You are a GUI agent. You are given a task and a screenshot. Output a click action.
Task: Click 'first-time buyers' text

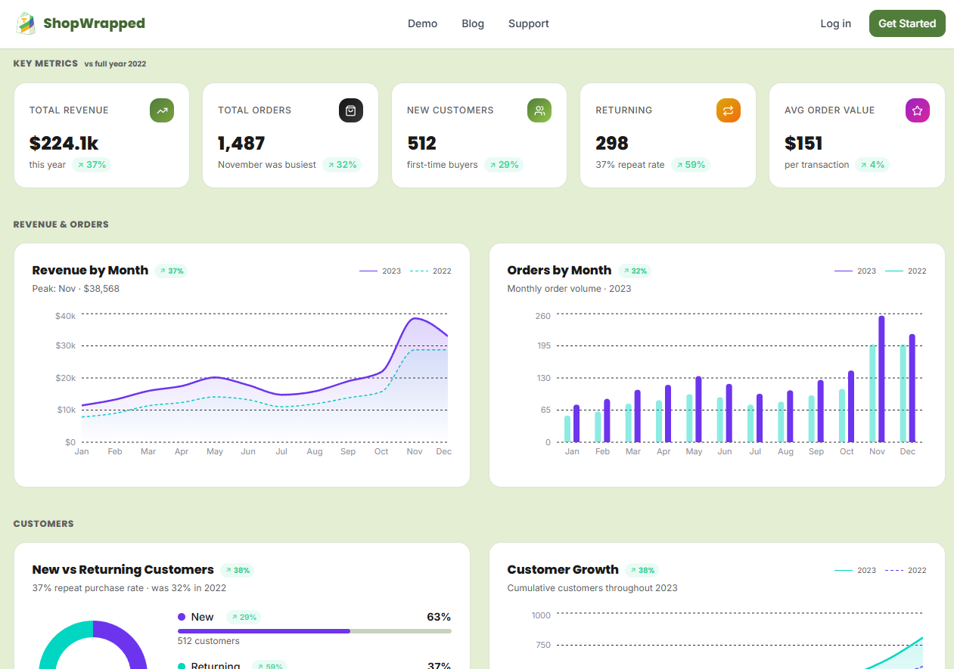tap(443, 165)
